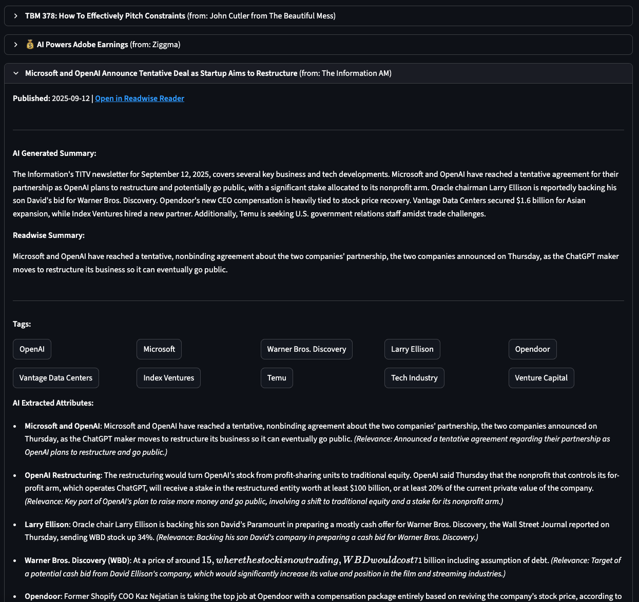
Task: Collapse the Microsoft and OpenAI article section
Action: 318,73
